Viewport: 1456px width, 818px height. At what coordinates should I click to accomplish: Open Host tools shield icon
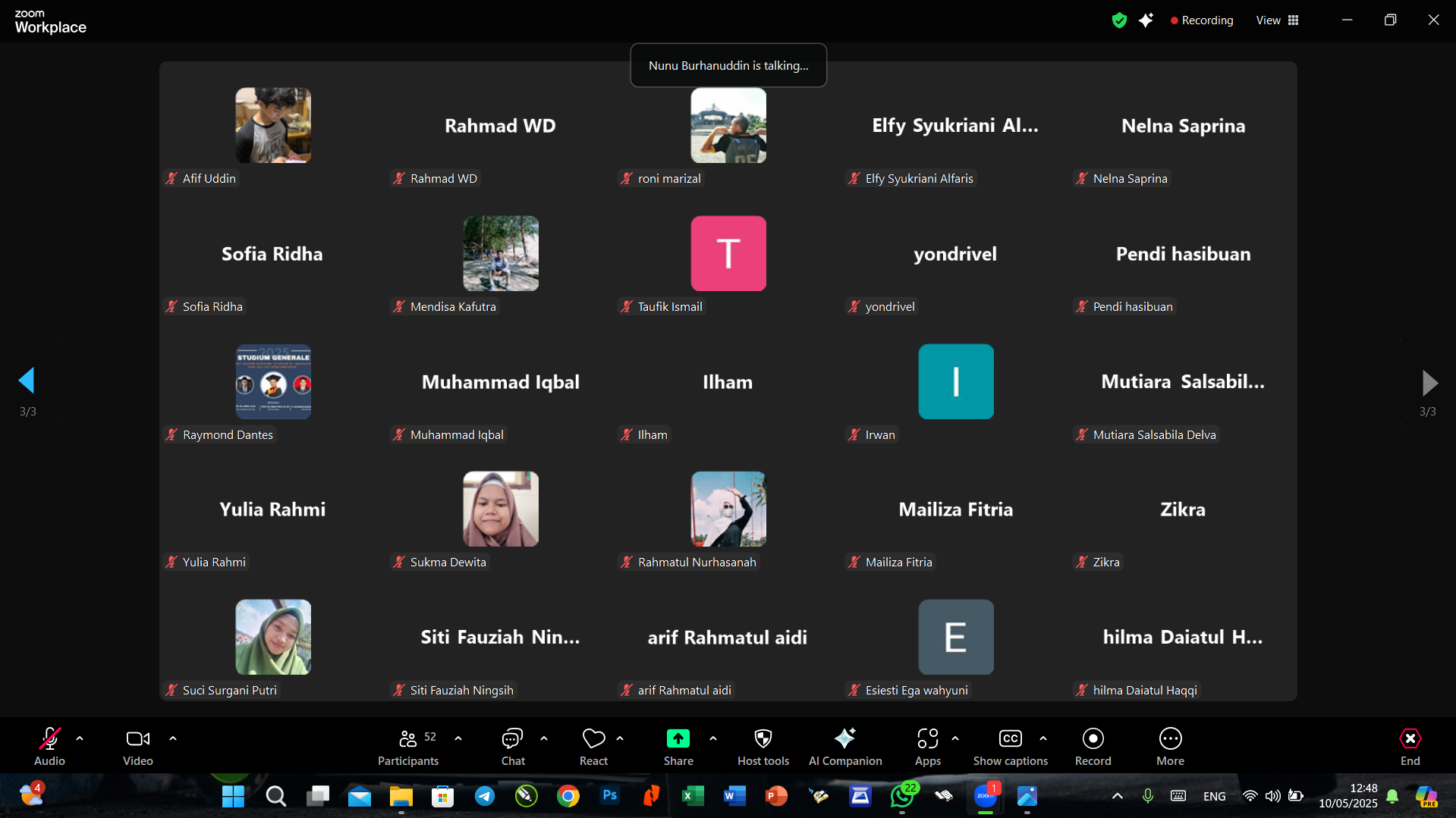pyautogui.click(x=763, y=739)
